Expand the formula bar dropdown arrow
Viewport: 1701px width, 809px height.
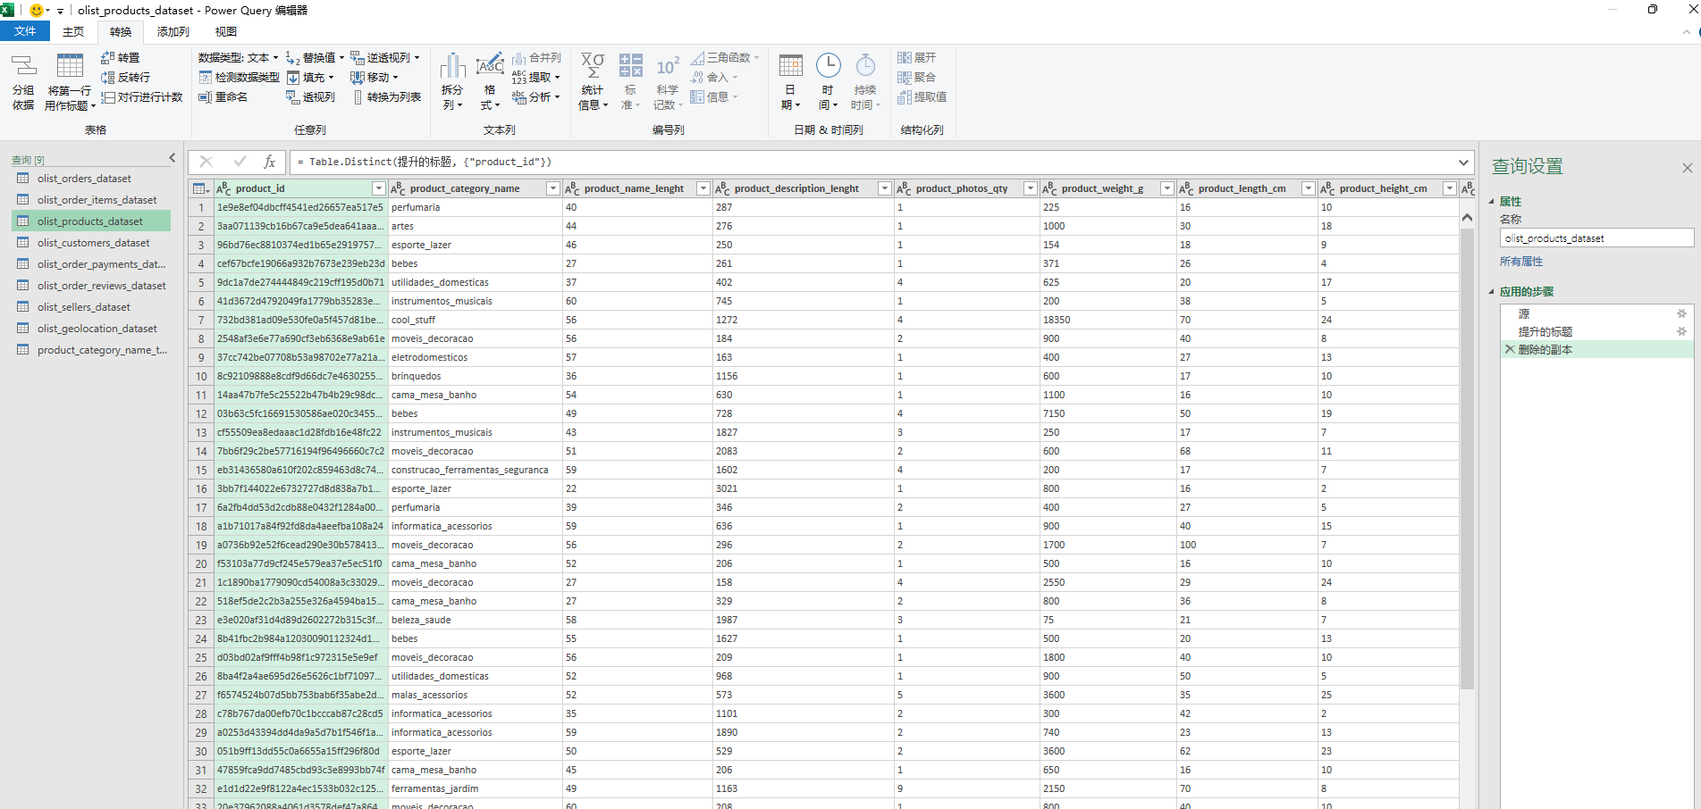coord(1463,162)
